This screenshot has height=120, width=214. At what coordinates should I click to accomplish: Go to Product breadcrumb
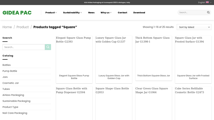point(22,27)
